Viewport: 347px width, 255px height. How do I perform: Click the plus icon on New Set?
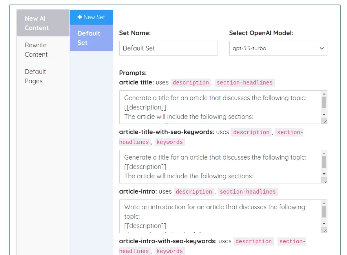point(80,17)
